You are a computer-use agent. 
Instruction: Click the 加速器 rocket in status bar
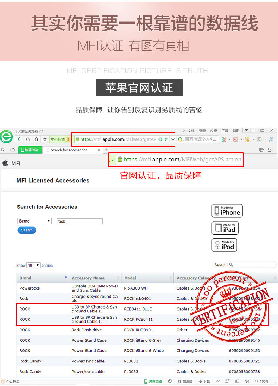tap(185, 381)
